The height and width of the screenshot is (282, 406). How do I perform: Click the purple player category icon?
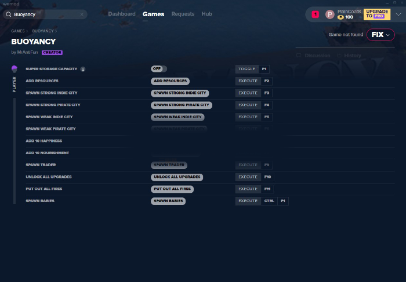pos(14,69)
